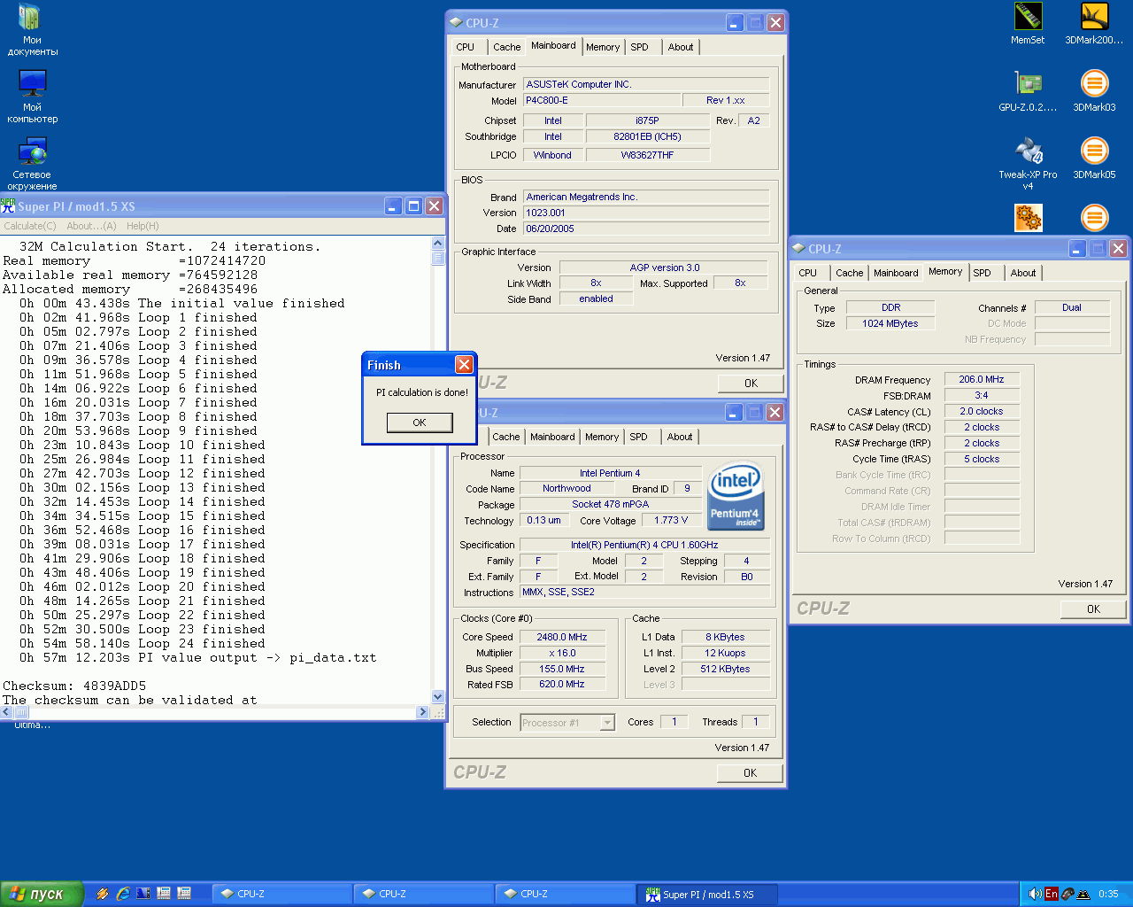Viewport: 1133px width, 907px height.
Task: Switch to CPU tab in the top Mainboard window
Action: 465,47
